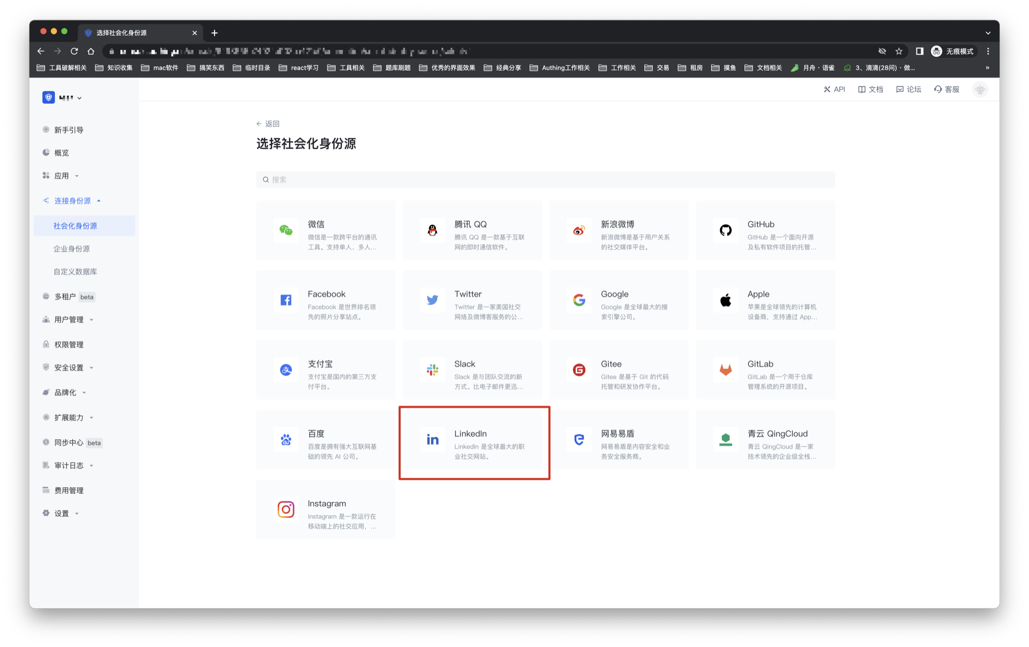This screenshot has height=647, width=1029.
Task: Click the Baidu (百度) paw icon
Action: 286,440
